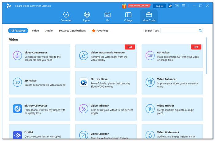215x141 pixels.
Task: Click the Favorites star icon
Action: [93, 31]
